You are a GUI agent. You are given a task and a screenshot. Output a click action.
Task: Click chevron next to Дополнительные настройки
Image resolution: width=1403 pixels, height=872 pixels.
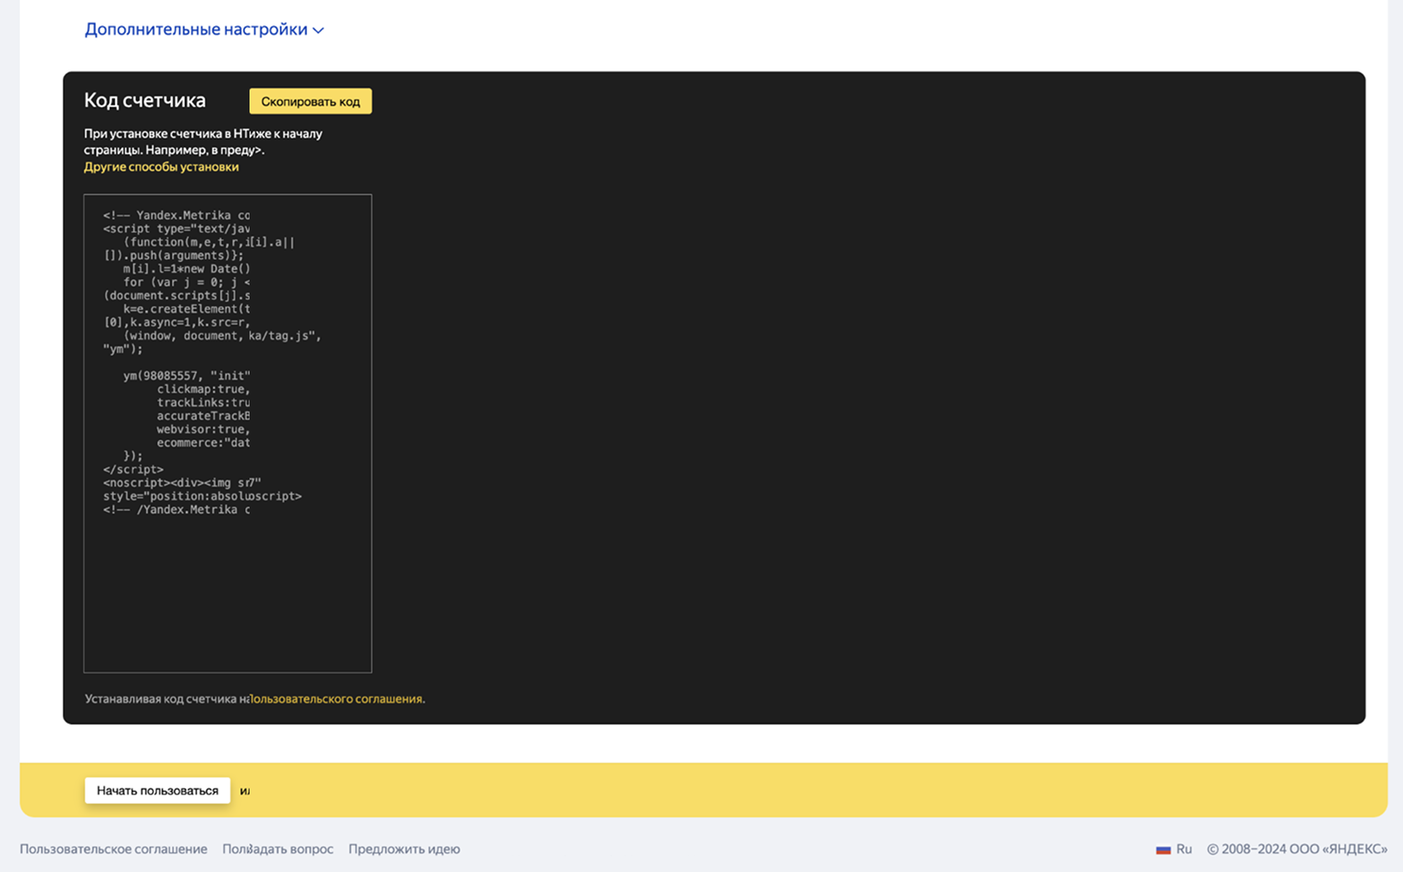318,31
